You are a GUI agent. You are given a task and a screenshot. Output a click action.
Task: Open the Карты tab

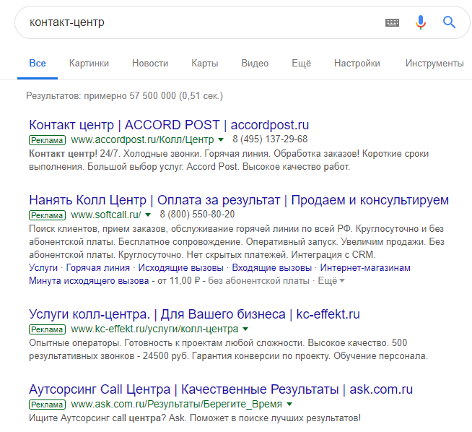point(205,64)
